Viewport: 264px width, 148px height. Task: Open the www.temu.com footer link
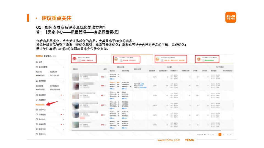pos(169,140)
